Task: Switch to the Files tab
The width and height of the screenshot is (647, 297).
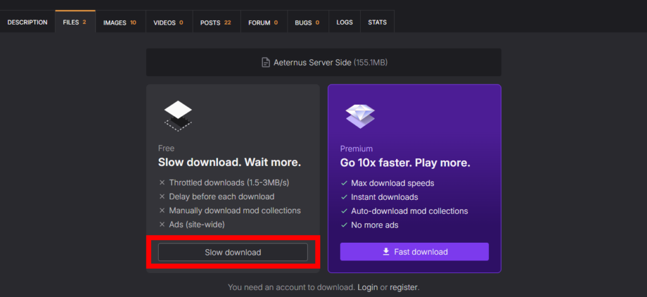Action: click(x=75, y=22)
